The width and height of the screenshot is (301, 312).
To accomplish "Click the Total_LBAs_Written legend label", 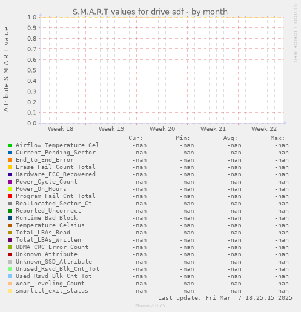I will point(48,240).
